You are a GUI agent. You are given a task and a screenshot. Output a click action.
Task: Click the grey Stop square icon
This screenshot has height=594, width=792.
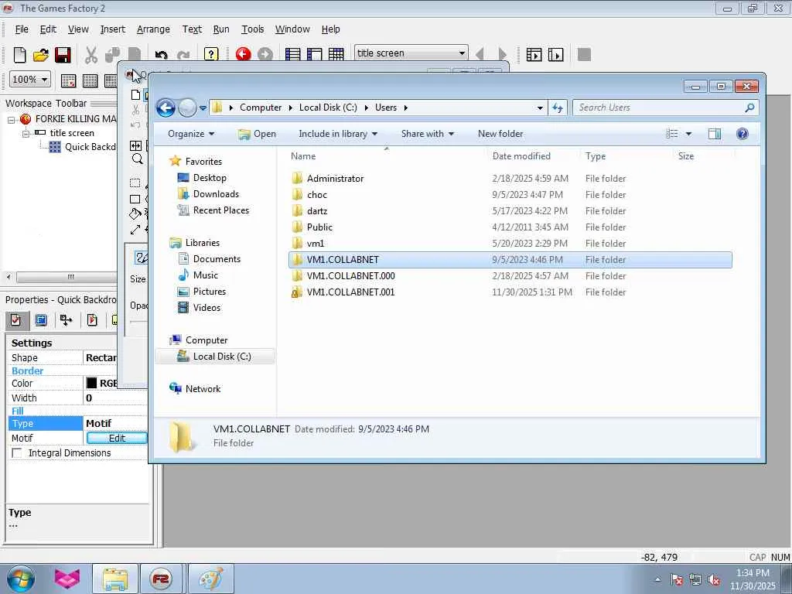coord(584,54)
